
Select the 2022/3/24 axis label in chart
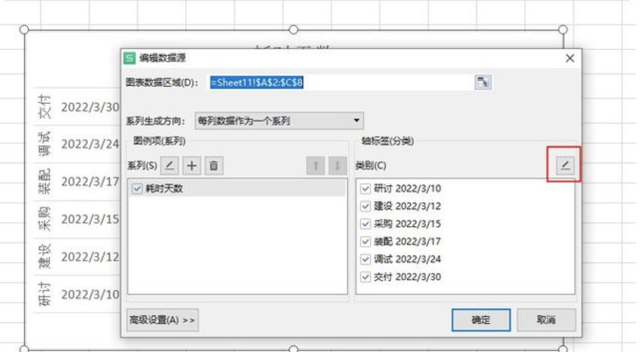(x=89, y=144)
